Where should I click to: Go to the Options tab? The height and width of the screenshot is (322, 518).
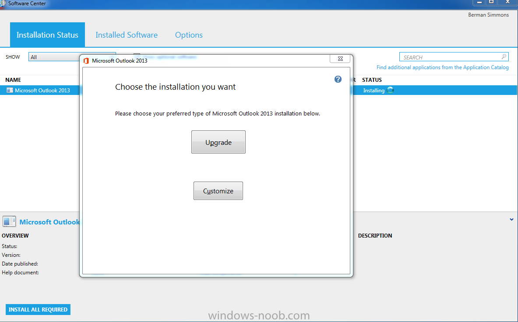click(189, 35)
